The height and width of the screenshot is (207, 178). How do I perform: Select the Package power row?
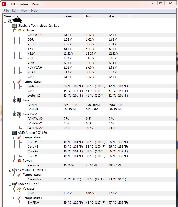click(x=101, y=165)
